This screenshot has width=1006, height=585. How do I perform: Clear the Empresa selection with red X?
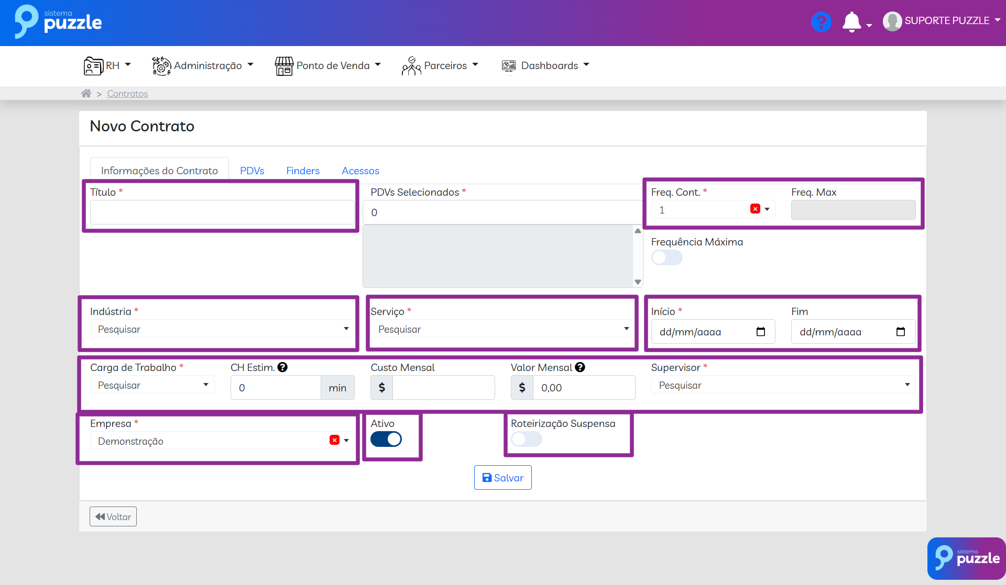coord(334,440)
